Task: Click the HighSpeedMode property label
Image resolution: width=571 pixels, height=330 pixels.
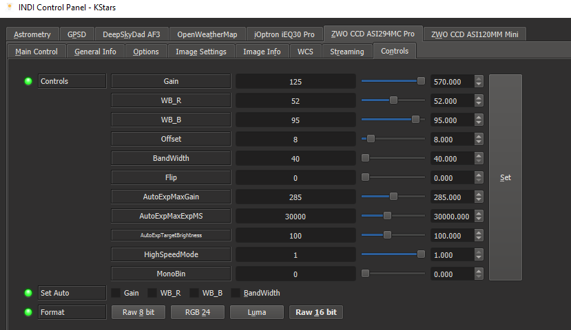Action: [171, 254]
